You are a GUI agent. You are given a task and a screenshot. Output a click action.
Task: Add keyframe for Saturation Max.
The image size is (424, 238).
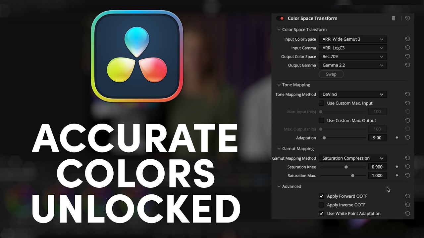[397, 176]
